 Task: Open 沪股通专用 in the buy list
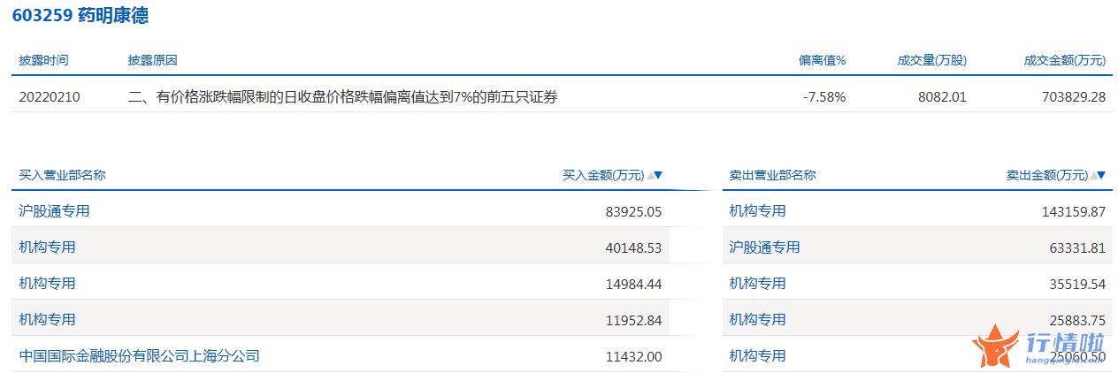(54, 211)
